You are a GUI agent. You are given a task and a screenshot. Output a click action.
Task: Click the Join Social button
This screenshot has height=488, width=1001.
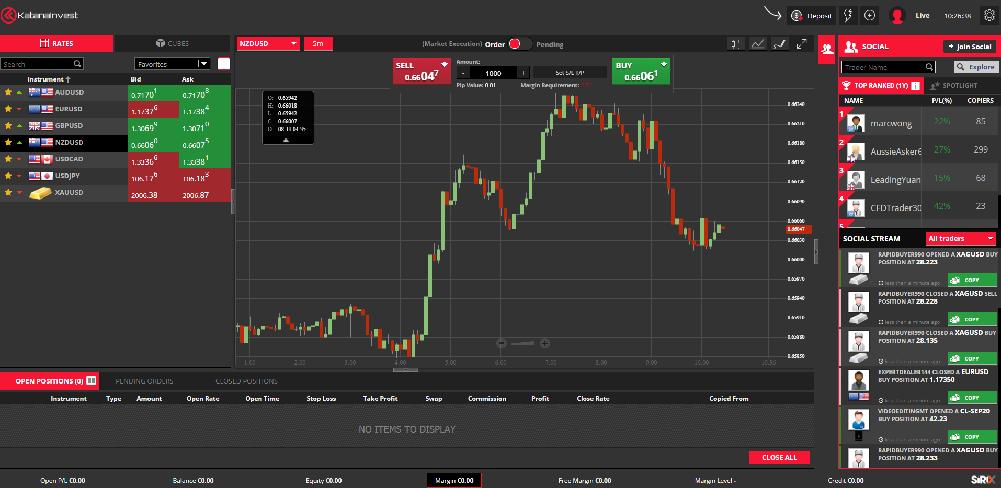(970, 47)
